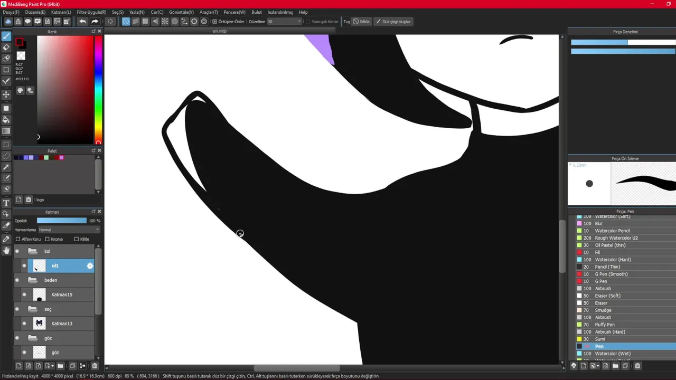This screenshot has width=676, height=380.
Task: Hide the beden folder layer
Action: coord(17,280)
